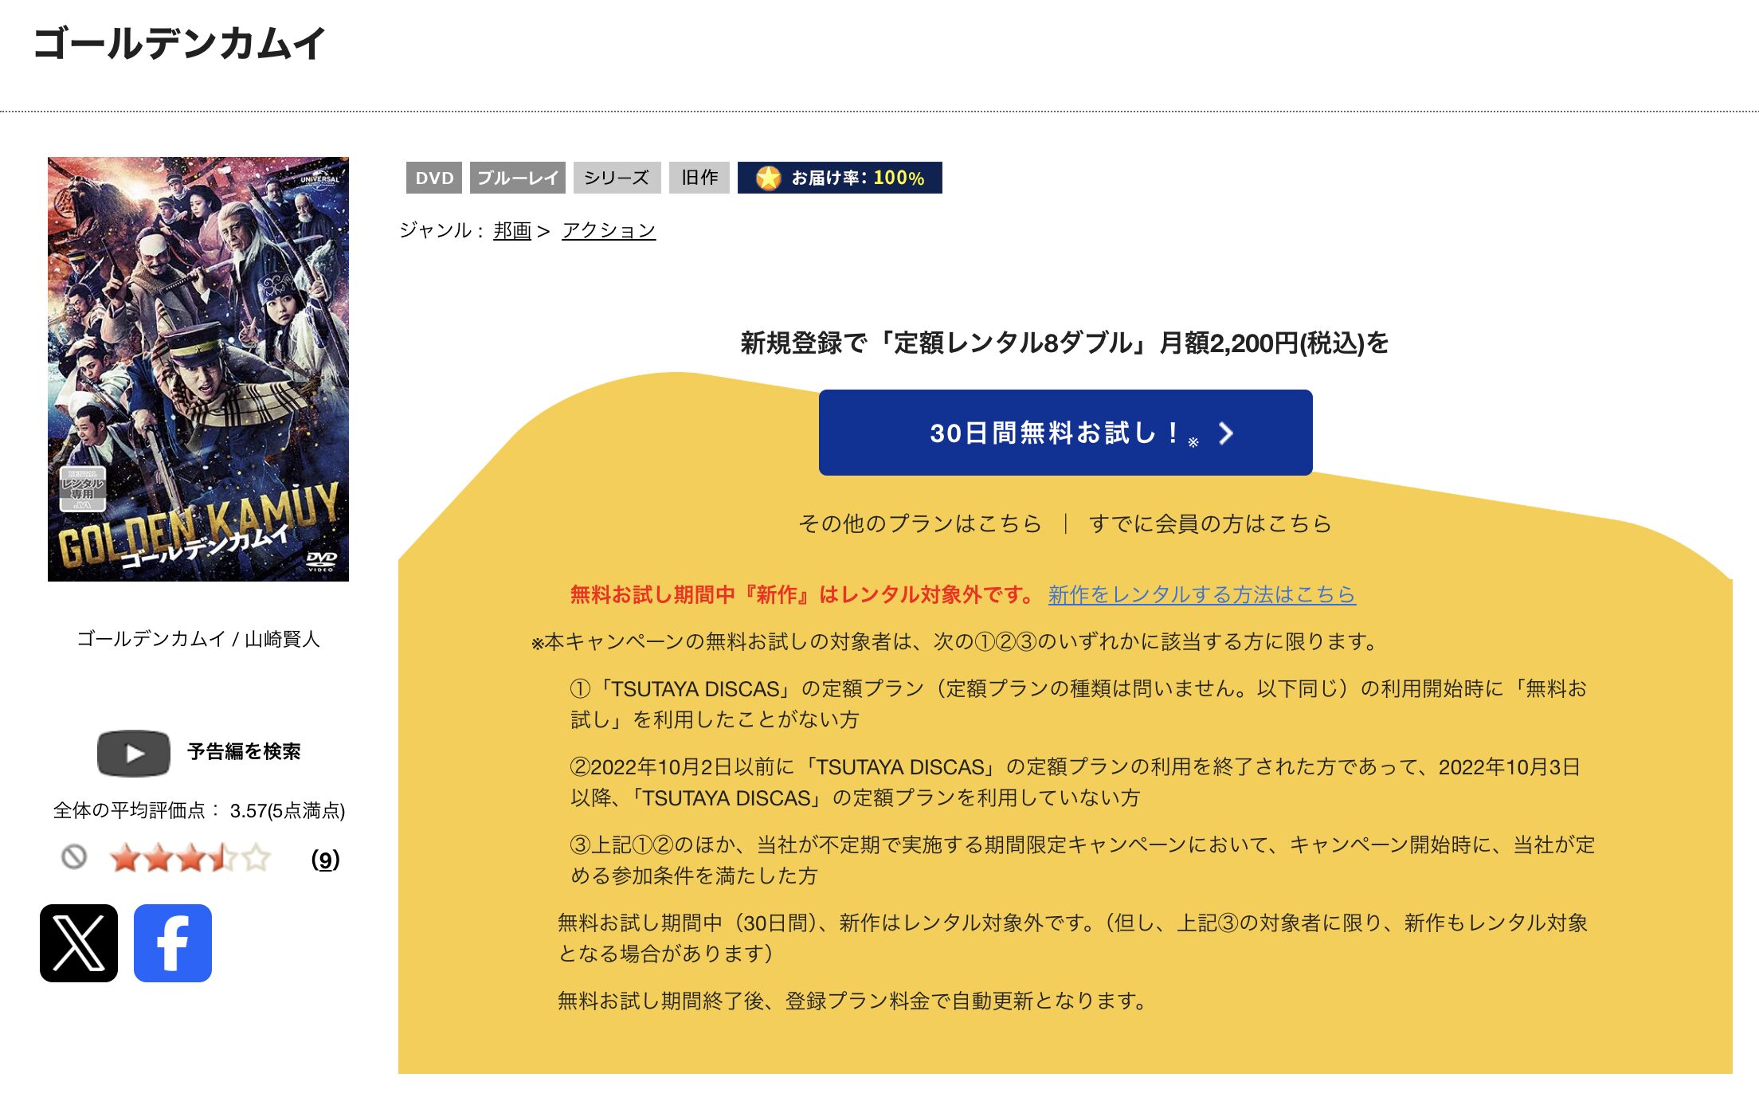Click the DVD format label
Screen dimensions: 1759x1101
click(x=433, y=178)
